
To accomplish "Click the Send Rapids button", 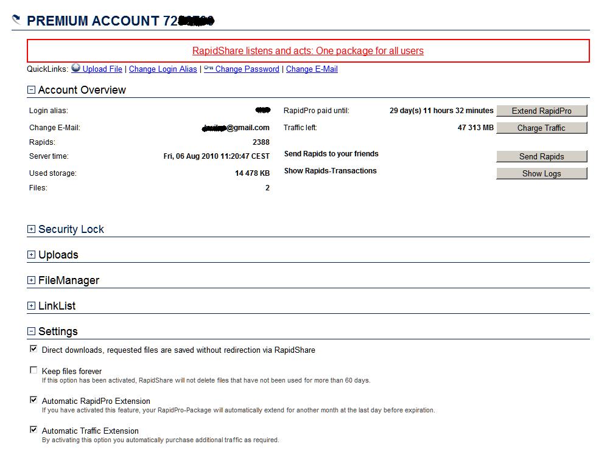I will 541,156.
